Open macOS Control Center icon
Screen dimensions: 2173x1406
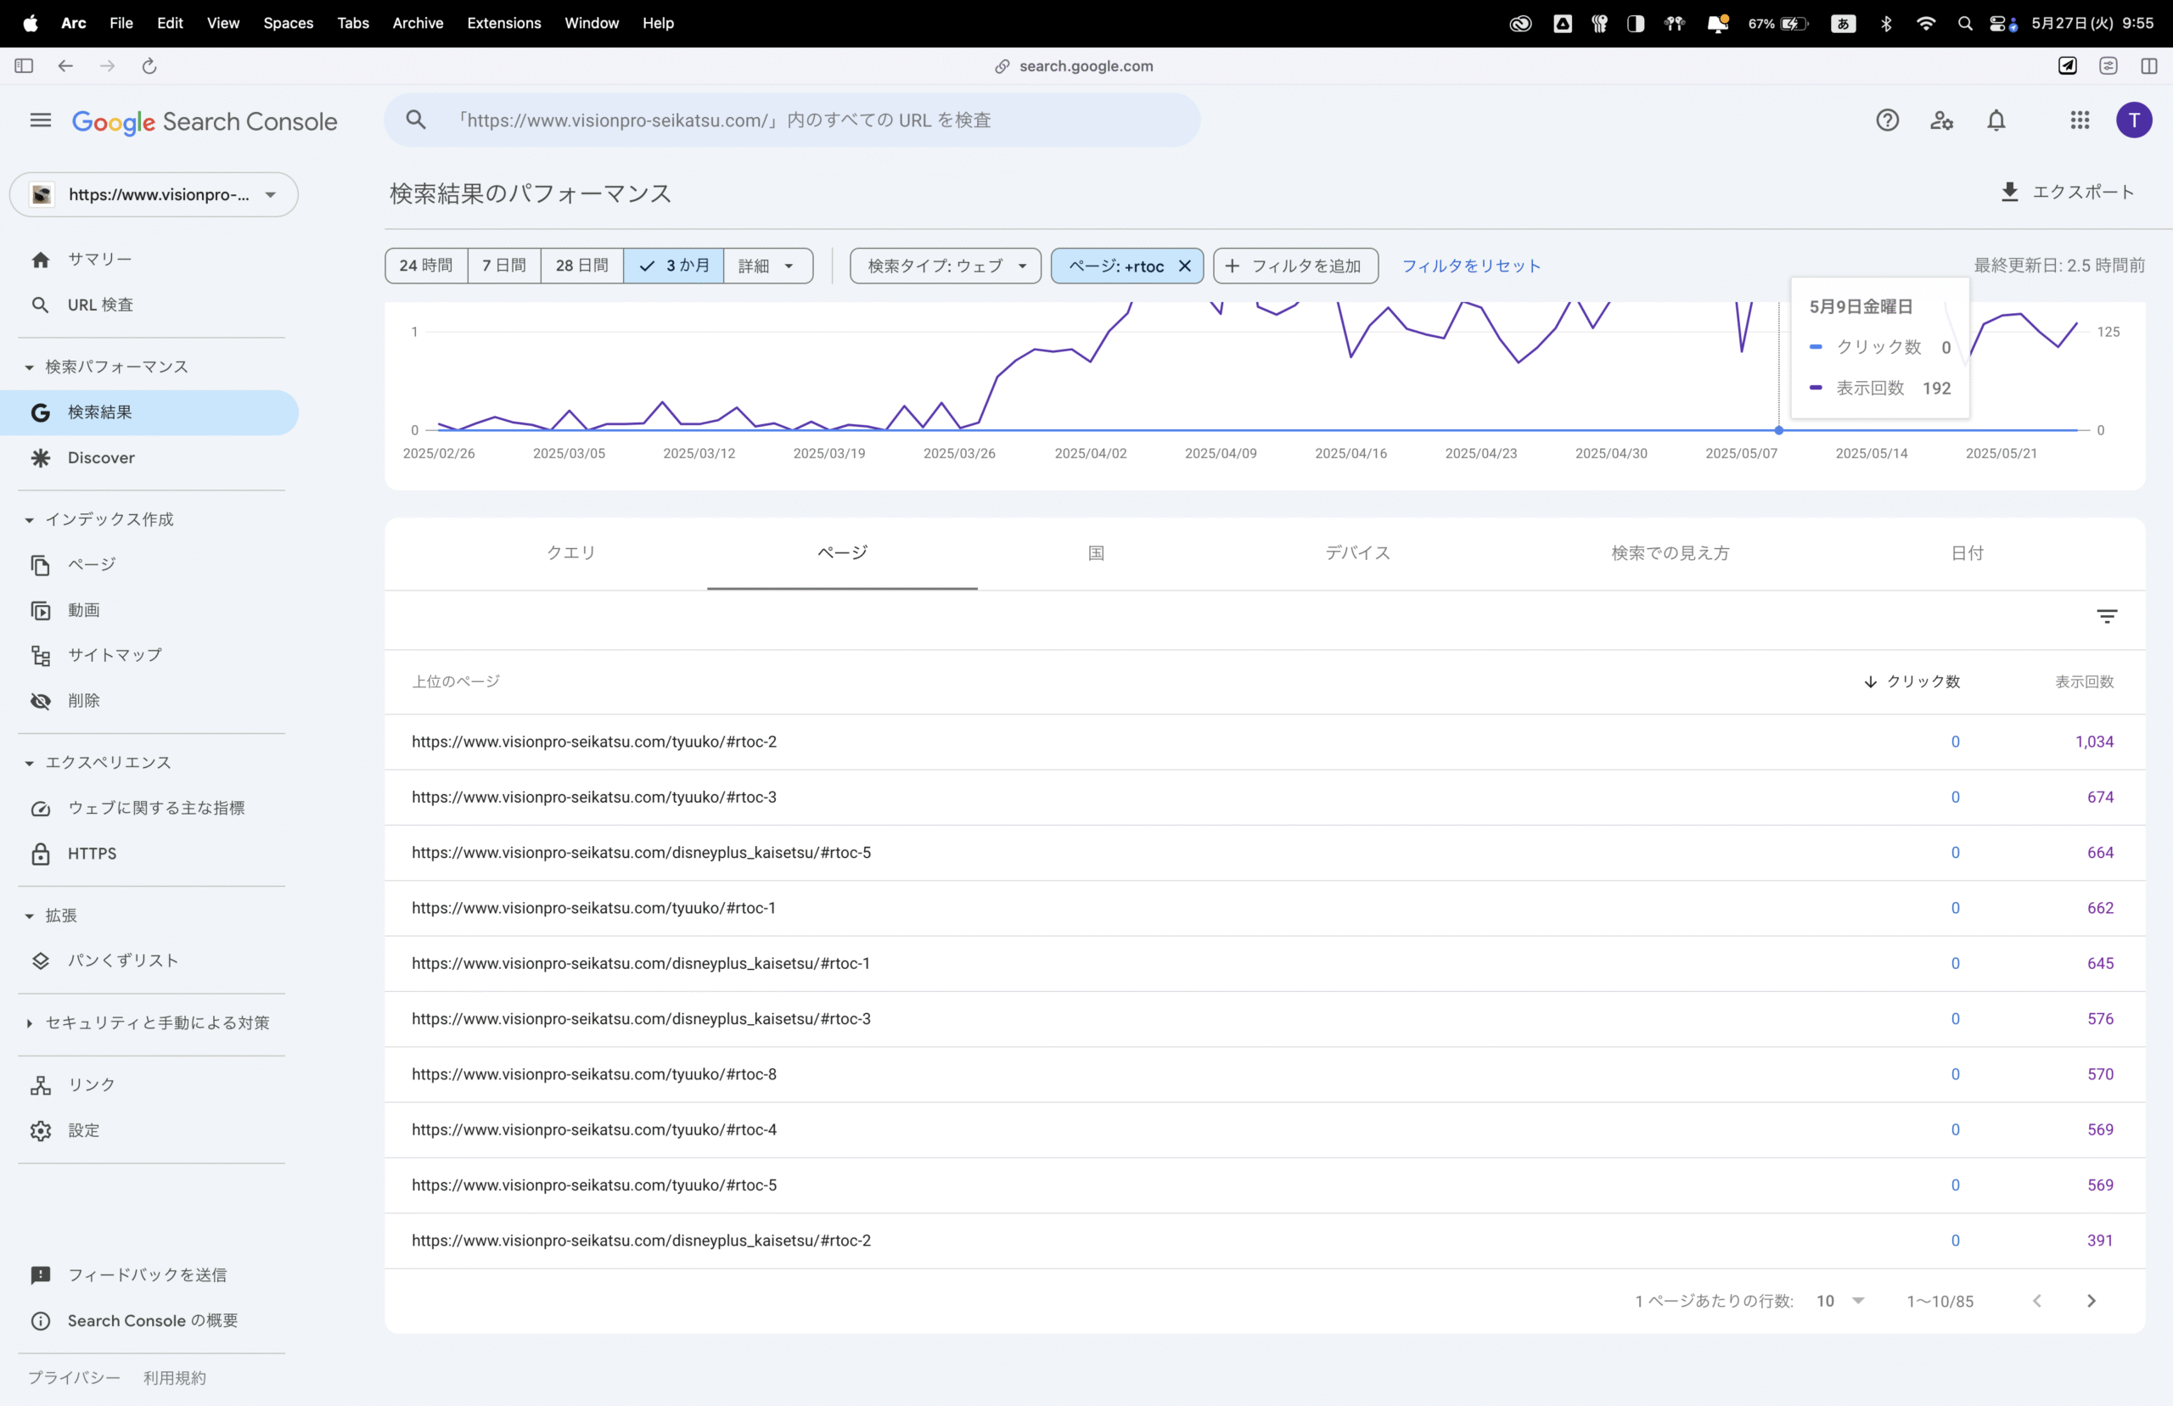coord(2002,24)
